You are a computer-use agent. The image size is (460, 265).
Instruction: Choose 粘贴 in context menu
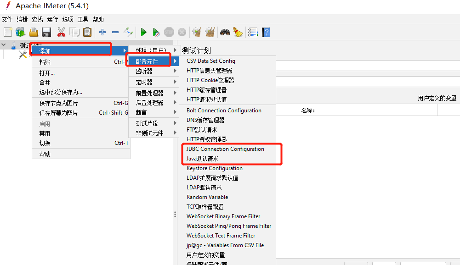80,62
